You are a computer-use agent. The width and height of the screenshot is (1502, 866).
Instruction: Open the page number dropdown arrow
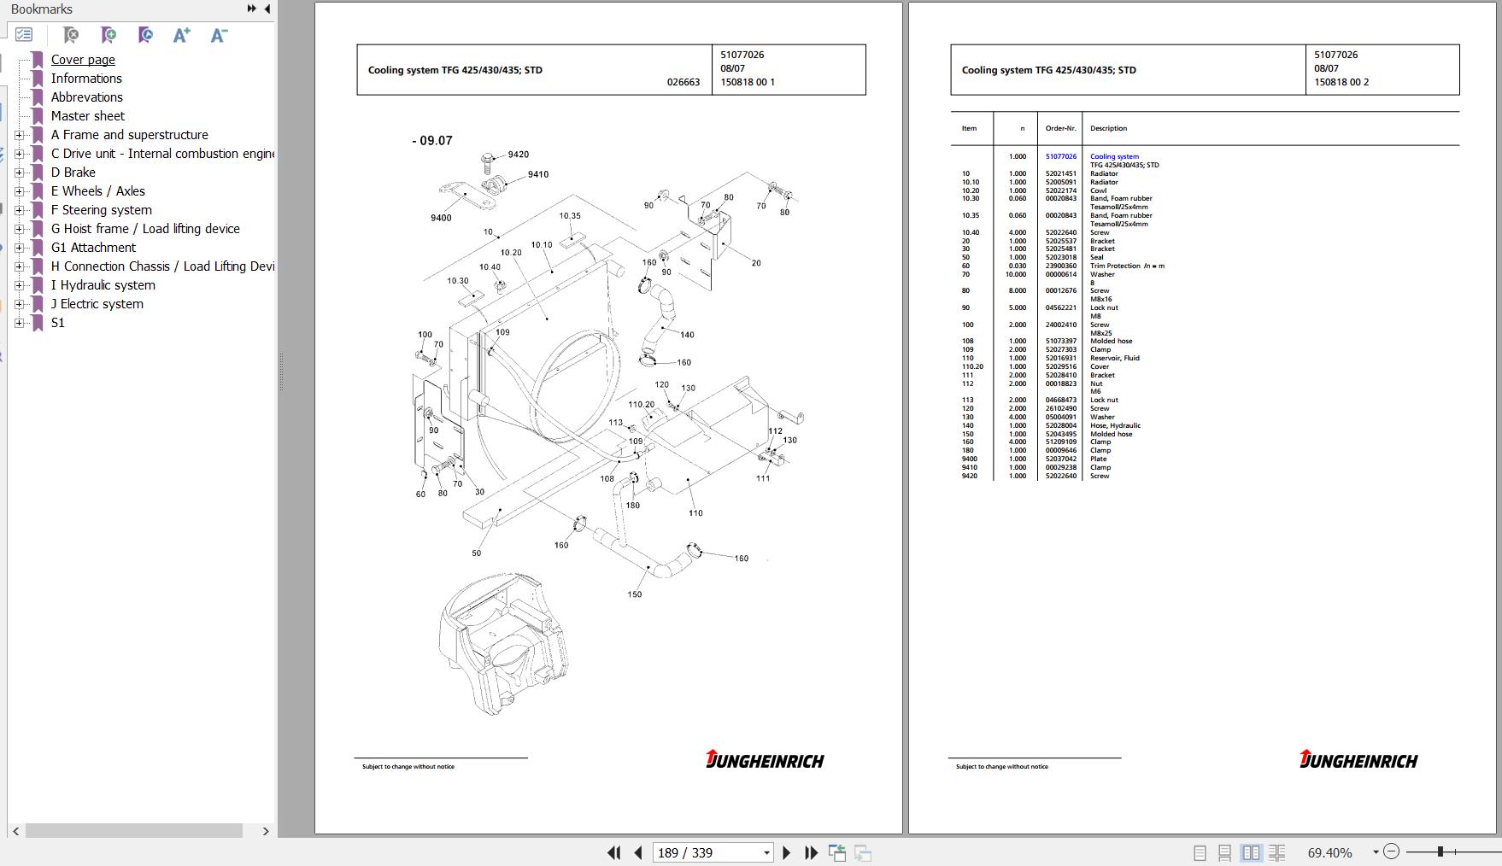pyautogui.click(x=765, y=852)
